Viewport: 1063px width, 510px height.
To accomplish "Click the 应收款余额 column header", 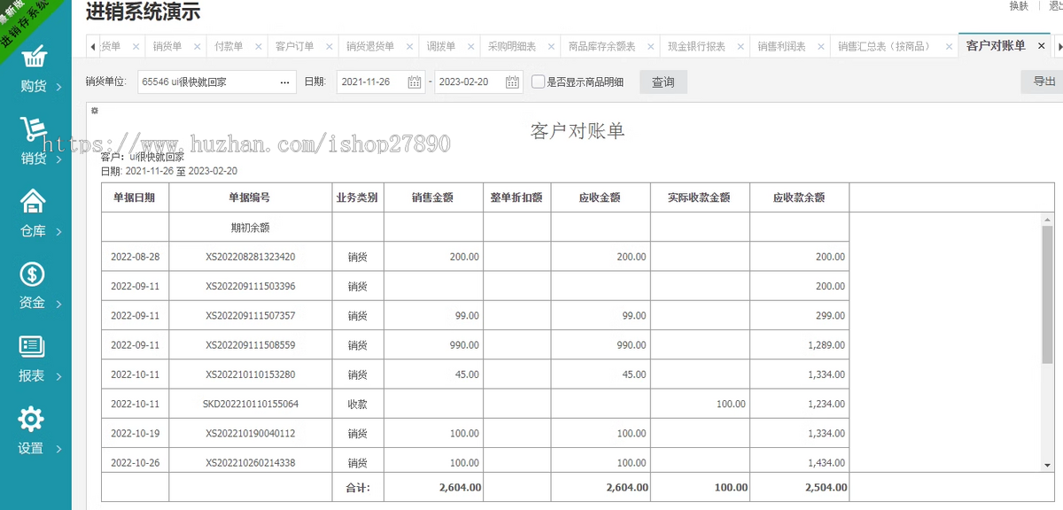I will click(x=799, y=198).
